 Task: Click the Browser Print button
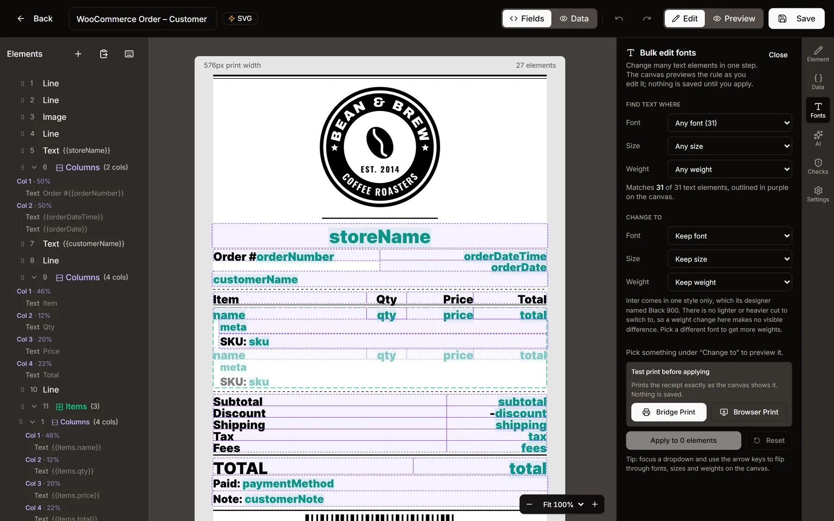coord(749,412)
